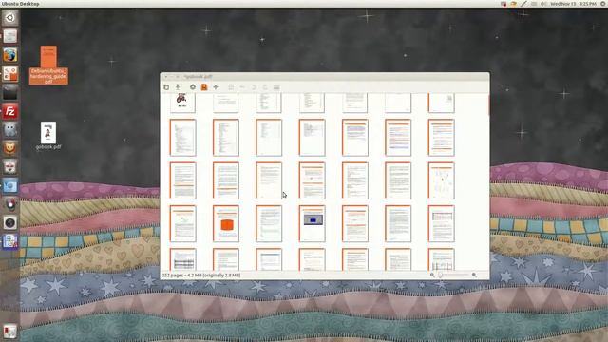The height and width of the screenshot is (342, 608).
Task: Launch Firefox from the launcher
Action: tap(10, 55)
